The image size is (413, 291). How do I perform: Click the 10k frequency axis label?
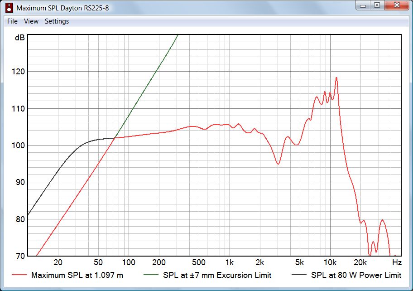pos(330,262)
